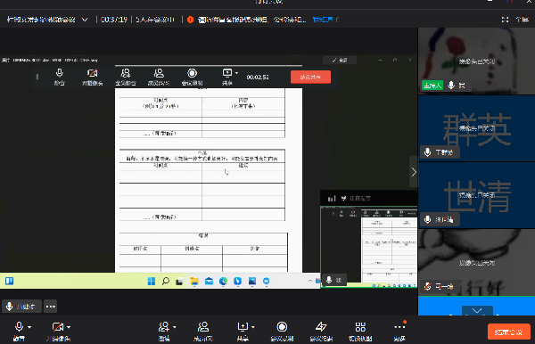Open camera options arrow in bottom toolbar
Screen dimensions: 535x344
(x=69, y=327)
